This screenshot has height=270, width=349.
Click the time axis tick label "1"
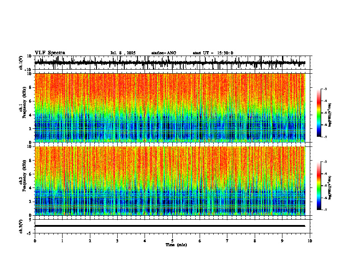click(x=62, y=241)
